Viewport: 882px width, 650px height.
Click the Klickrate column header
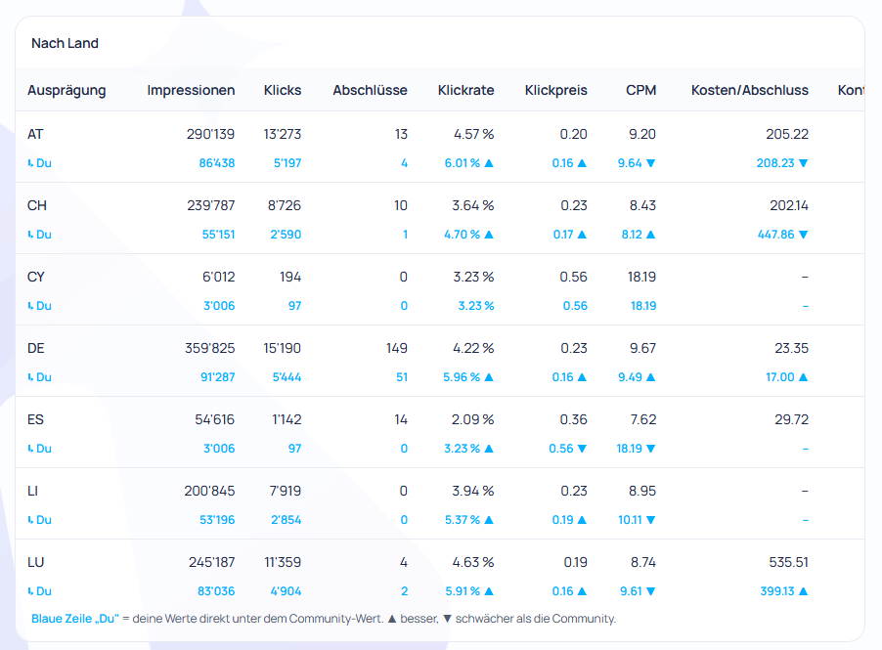click(465, 91)
